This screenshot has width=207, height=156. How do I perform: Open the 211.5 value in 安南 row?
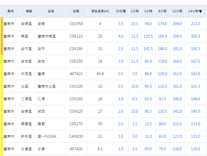coord(196,24)
